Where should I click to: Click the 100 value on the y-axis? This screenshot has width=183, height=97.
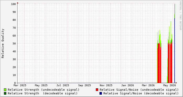[x=13, y=4]
